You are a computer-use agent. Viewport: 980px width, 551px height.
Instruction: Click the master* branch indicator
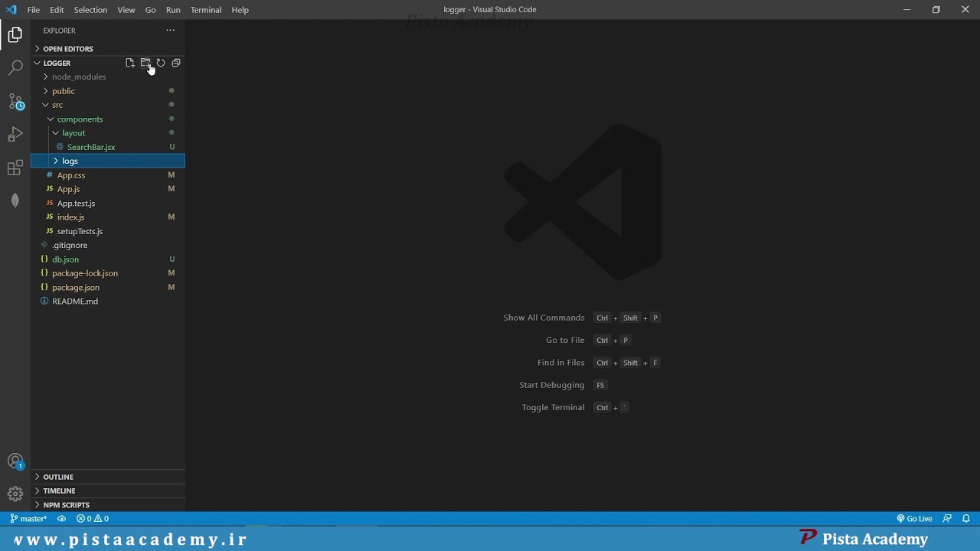28,519
